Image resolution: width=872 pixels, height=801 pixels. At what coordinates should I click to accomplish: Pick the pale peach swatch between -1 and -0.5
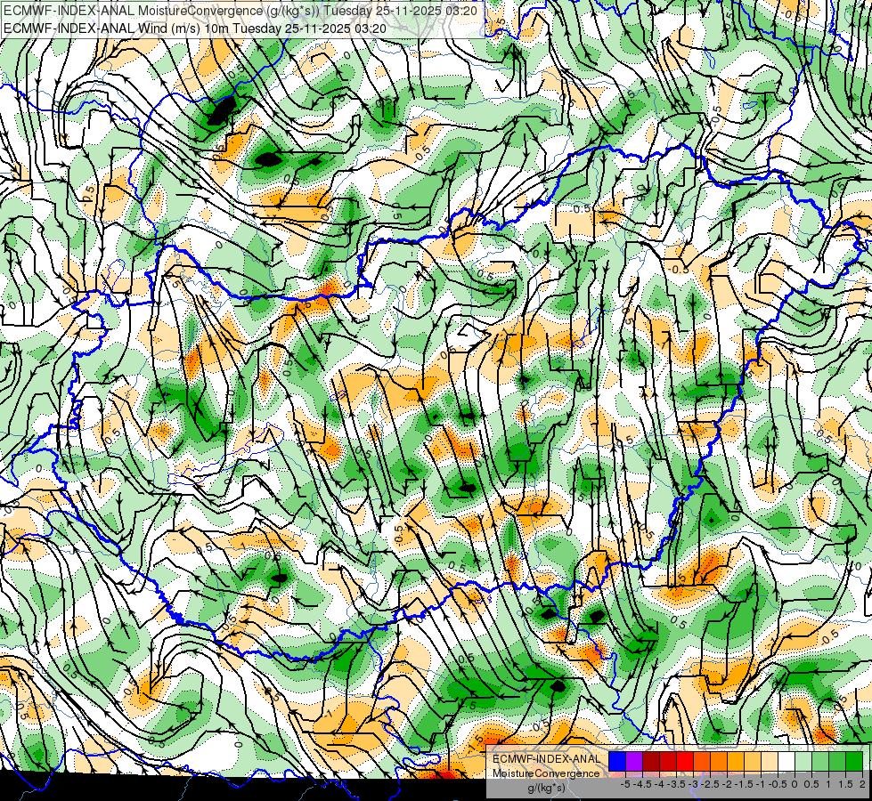point(770,762)
